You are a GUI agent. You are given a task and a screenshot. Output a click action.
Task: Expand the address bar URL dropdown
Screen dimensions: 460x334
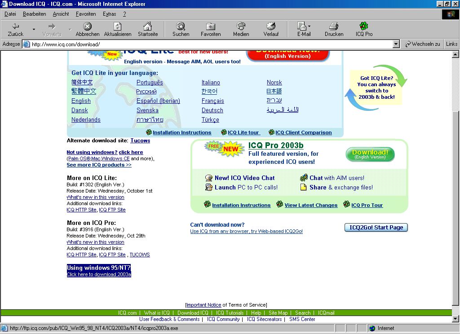396,44
